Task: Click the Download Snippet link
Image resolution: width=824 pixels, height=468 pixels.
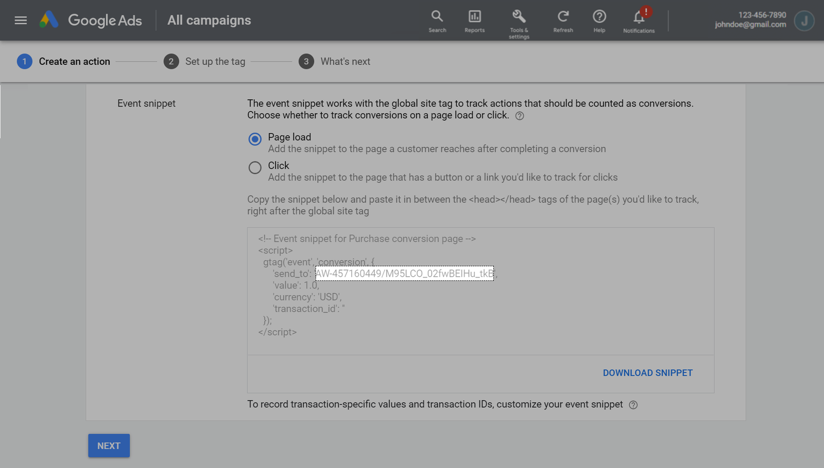Action: (647, 373)
